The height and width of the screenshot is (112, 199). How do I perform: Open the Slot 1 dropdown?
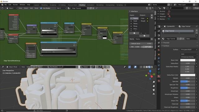tap(62, 8)
